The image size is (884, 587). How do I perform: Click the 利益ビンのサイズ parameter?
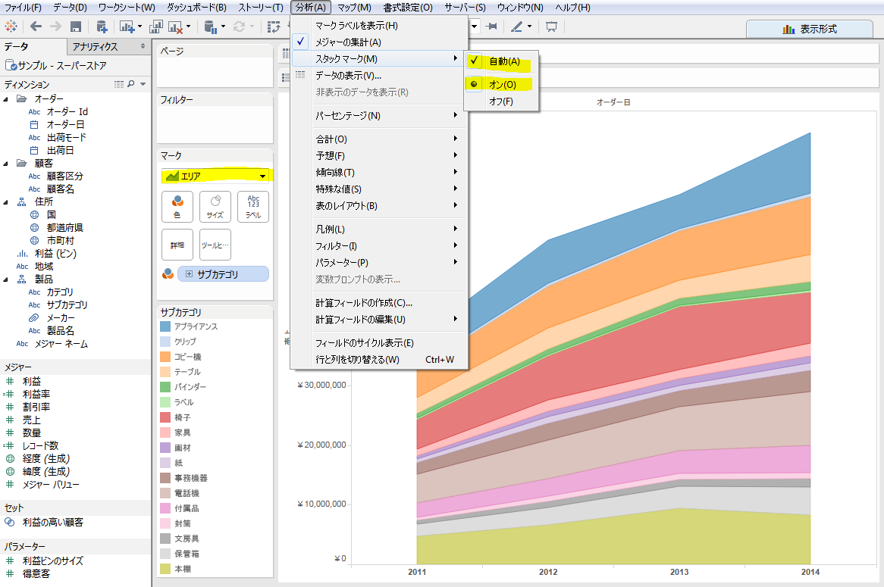[52, 561]
